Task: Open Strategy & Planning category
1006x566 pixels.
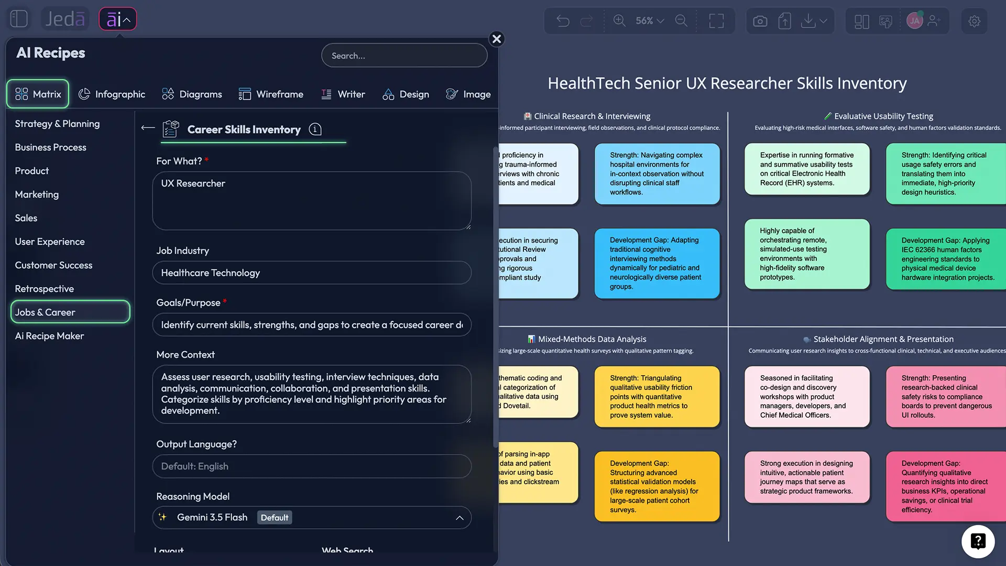Action: [x=57, y=124]
